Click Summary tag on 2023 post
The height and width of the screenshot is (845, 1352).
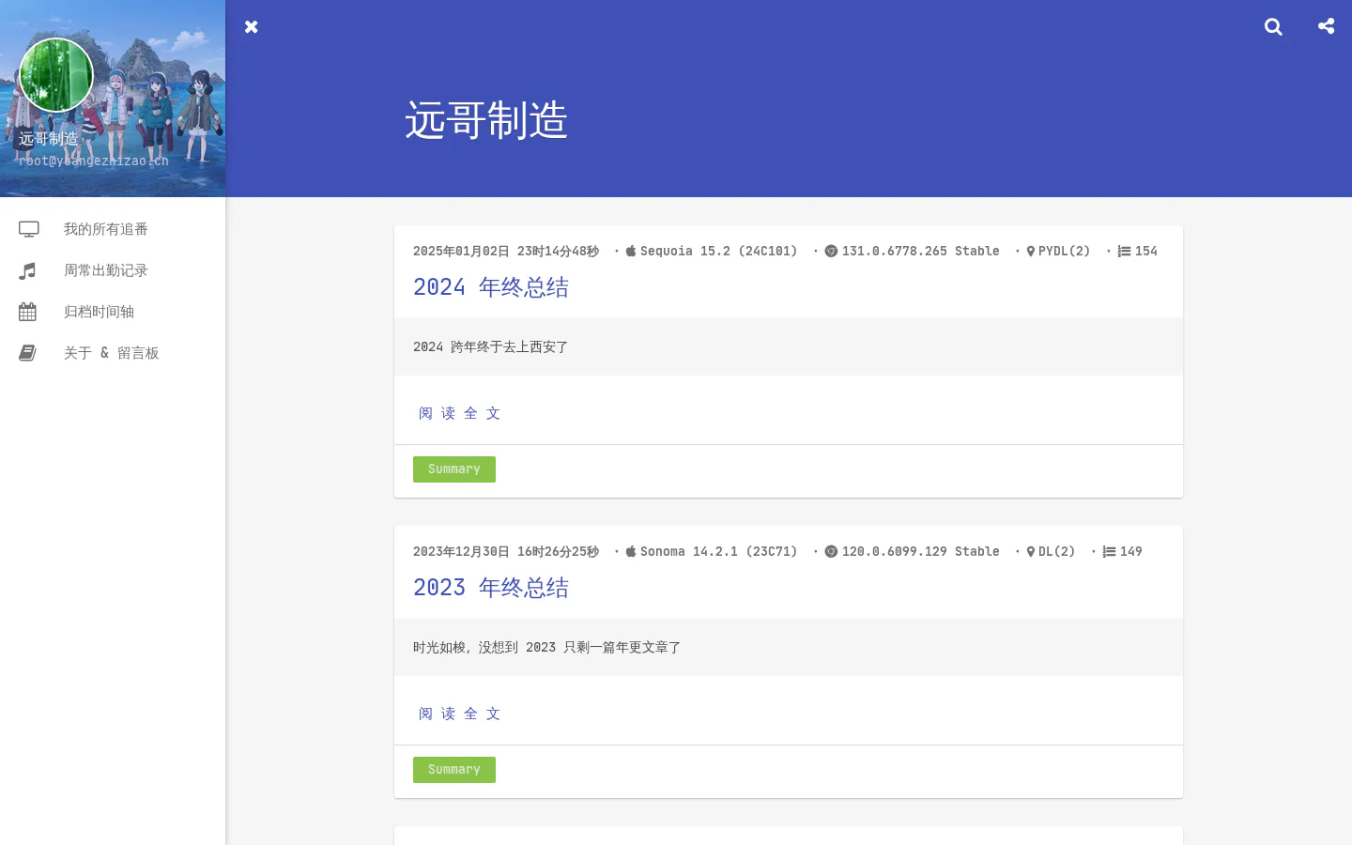coord(454,770)
